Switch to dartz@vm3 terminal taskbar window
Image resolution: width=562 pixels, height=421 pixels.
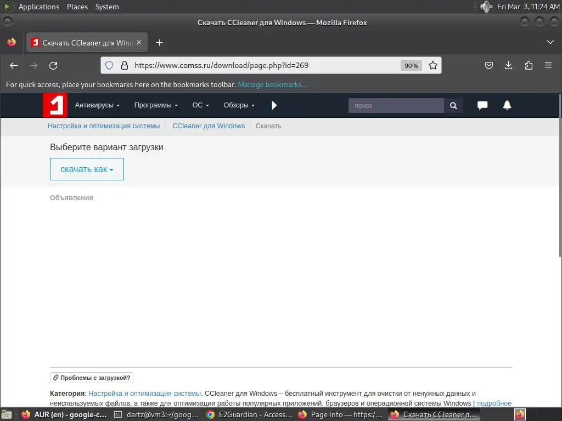[x=156, y=414]
